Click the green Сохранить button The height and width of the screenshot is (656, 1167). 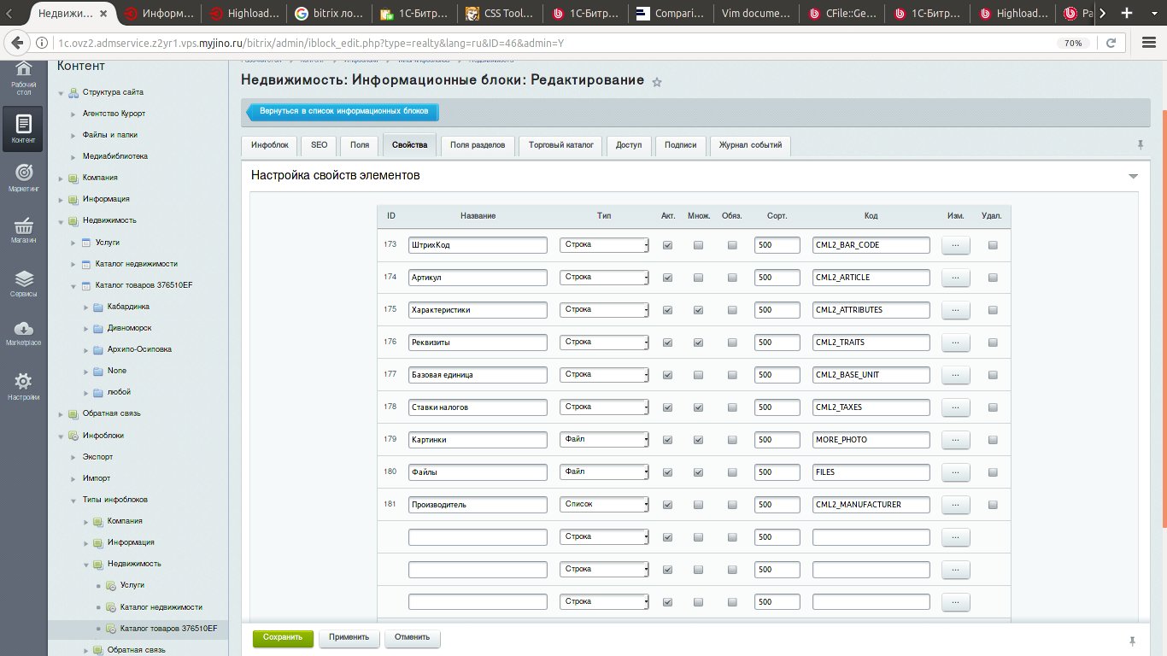pyautogui.click(x=283, y=638)
